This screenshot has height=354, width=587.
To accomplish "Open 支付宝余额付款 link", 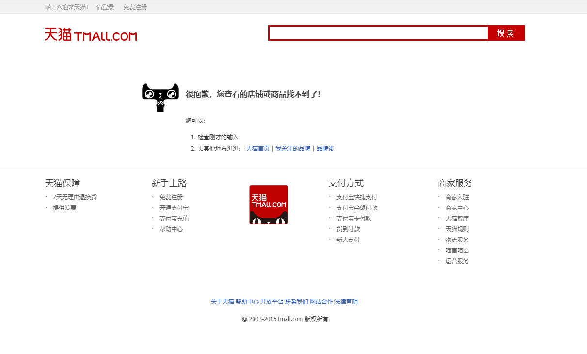I will (x=357, y=208).
